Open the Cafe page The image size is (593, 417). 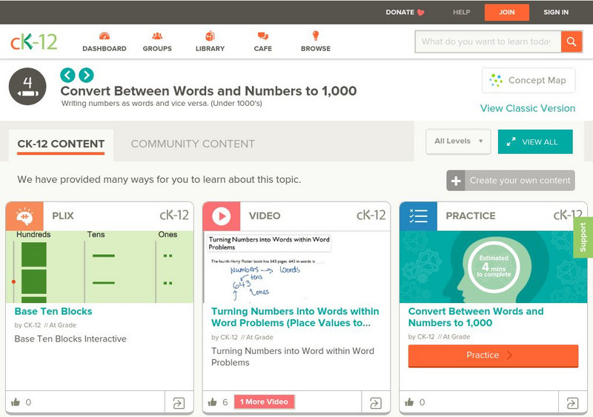click(x=263, y=41)
